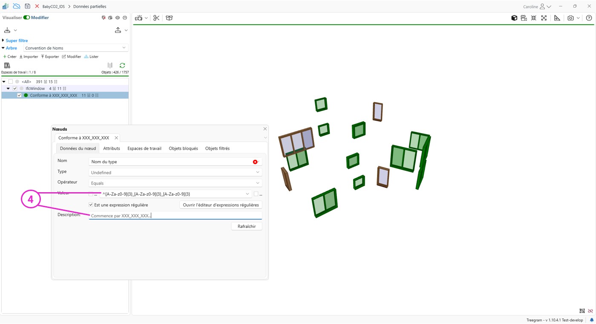Click the fit-to-view expand arrows icon
The width and height of the screenshot is (596, 324).
[x=544, y=18]
